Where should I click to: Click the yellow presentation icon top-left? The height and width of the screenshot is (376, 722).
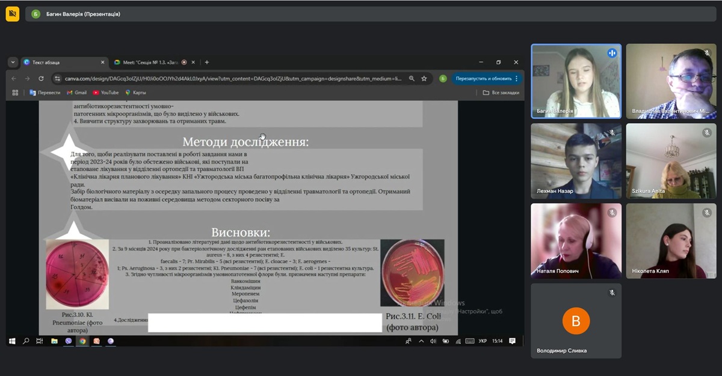[x=13, y=14]
